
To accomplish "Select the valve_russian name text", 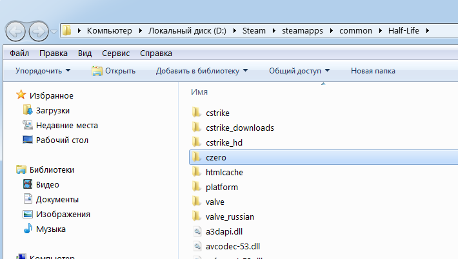I will [x=230, y=217].
